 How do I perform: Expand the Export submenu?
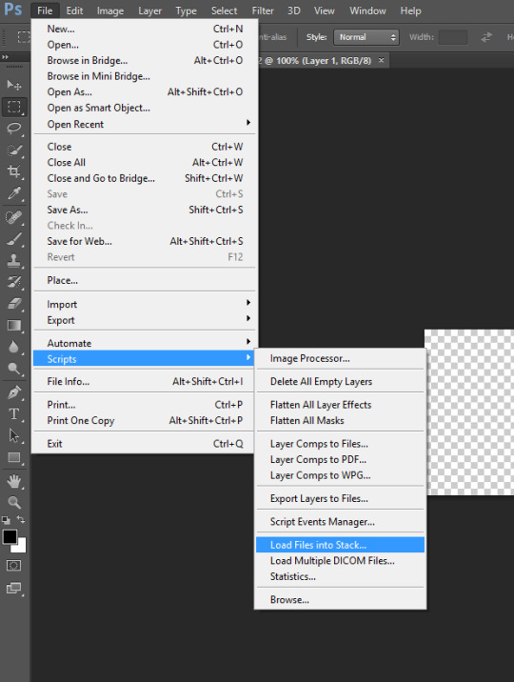(145, 320)
